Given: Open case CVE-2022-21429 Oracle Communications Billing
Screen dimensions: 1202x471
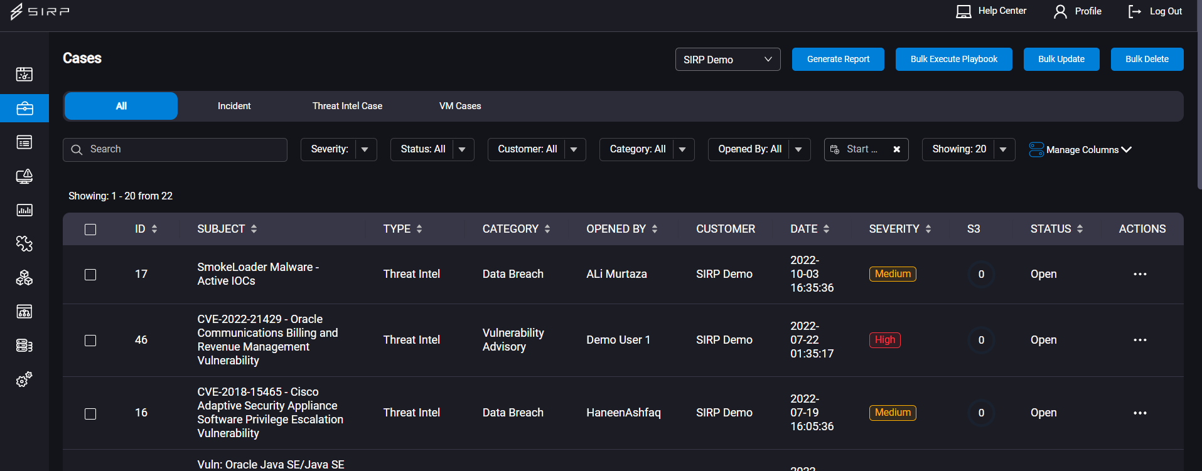Looking at the screenshot, I should (x=267, y=340).
